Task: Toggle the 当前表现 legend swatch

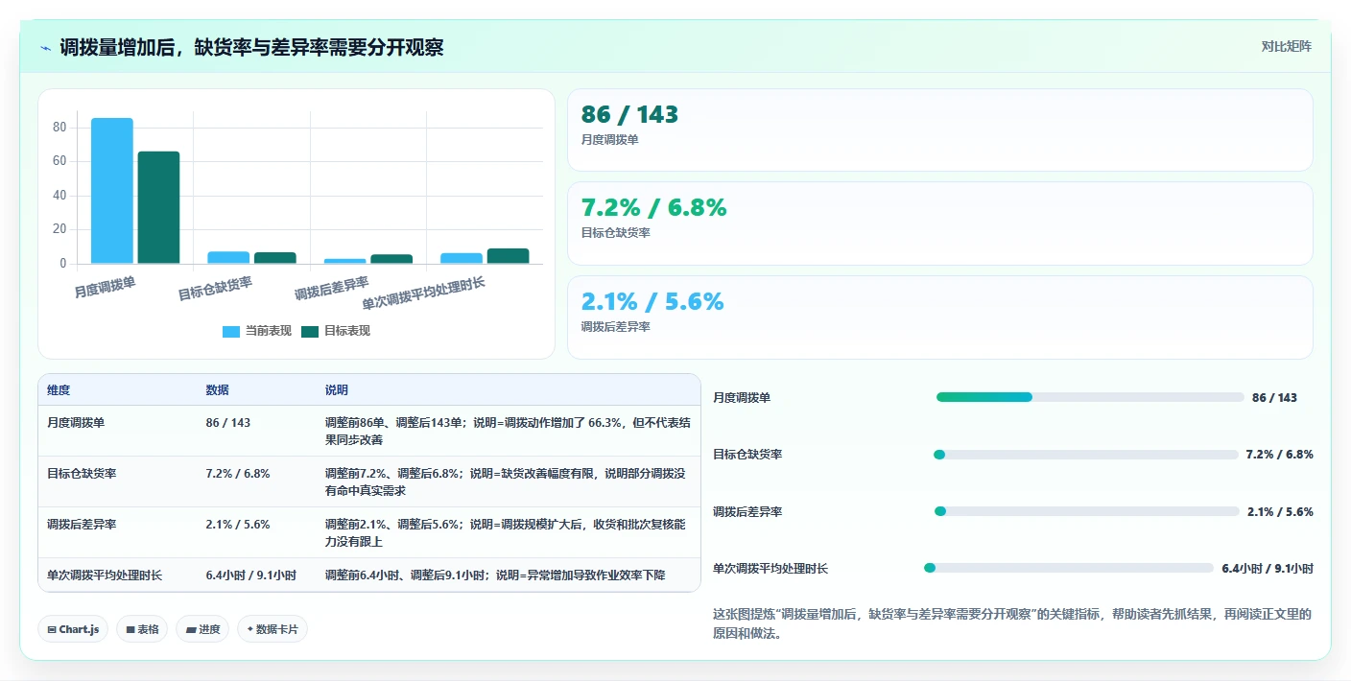Action: [231, 331]
